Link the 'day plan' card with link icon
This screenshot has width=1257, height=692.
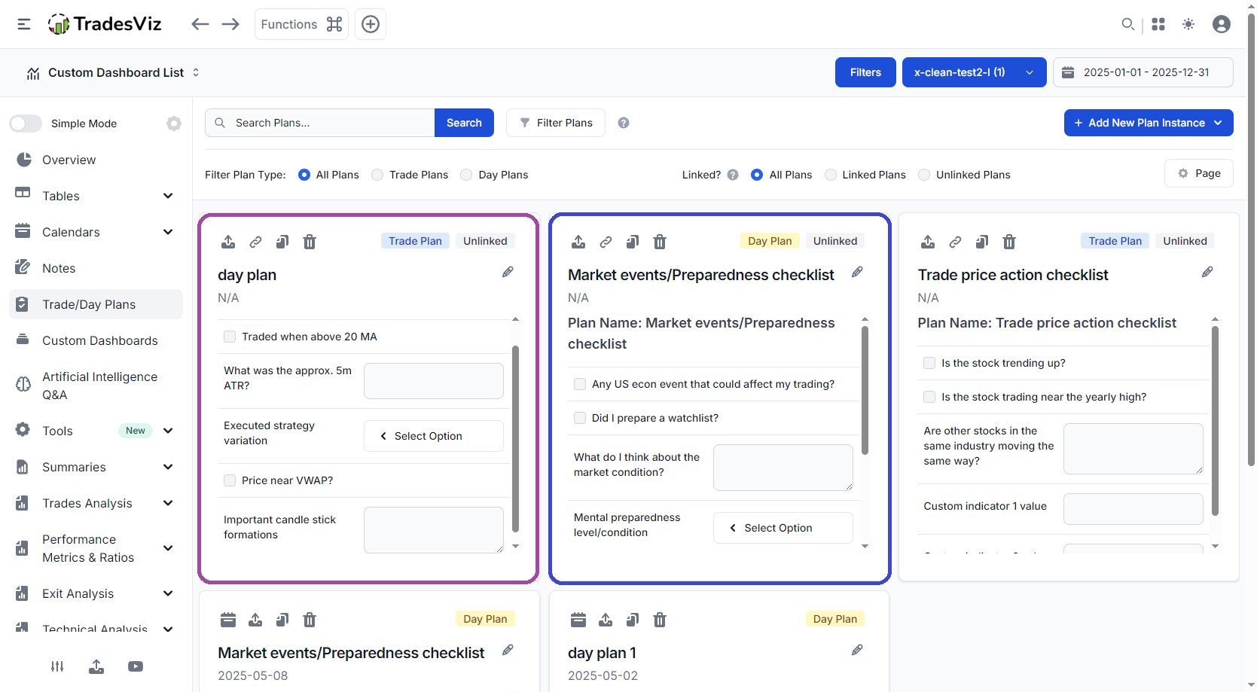[x=255, y=242]
